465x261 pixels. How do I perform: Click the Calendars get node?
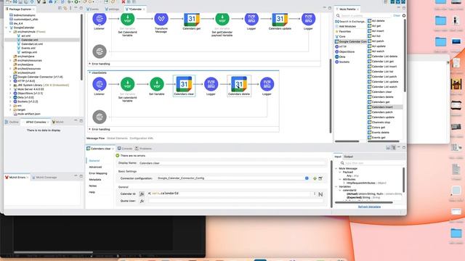(192, 19)
